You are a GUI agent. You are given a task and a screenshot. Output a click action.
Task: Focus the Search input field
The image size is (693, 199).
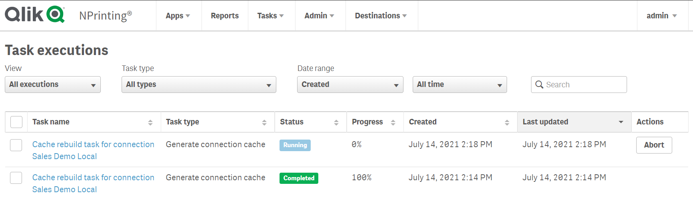tap(584, 85)
